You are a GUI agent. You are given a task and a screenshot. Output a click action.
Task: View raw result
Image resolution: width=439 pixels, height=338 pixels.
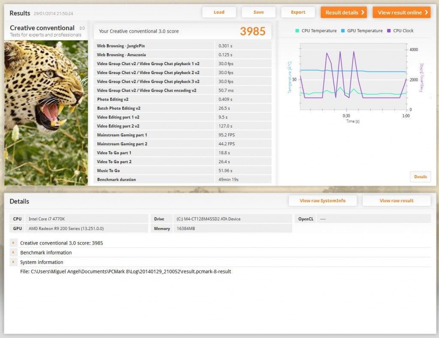click(397, 200)
